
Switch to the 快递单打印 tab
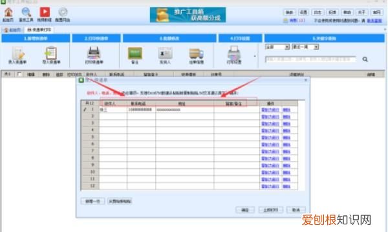[x=39, y=30]
